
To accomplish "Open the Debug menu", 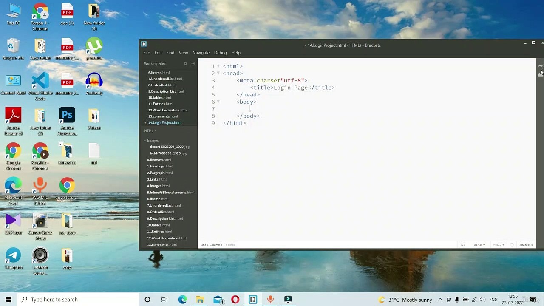I will [x=220, y=53].
